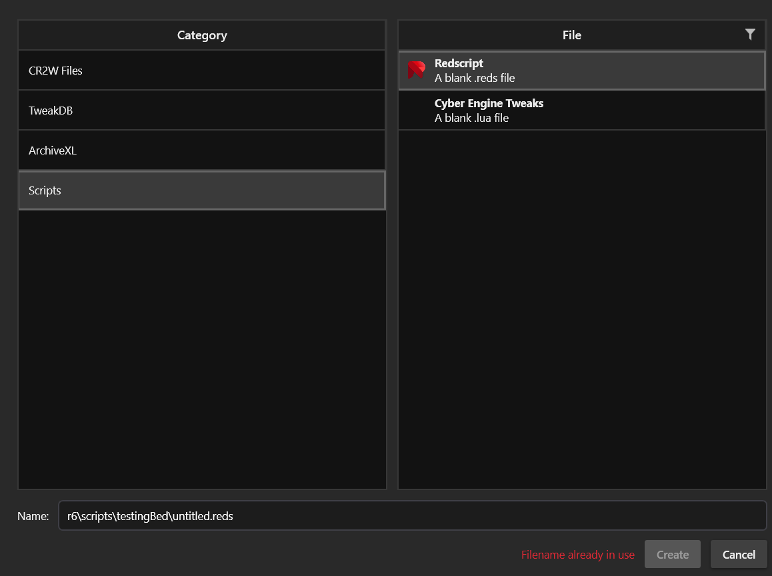This screenshot has width=772, height=576.
Task: Click the Category column header
Action: pos(202,35)
